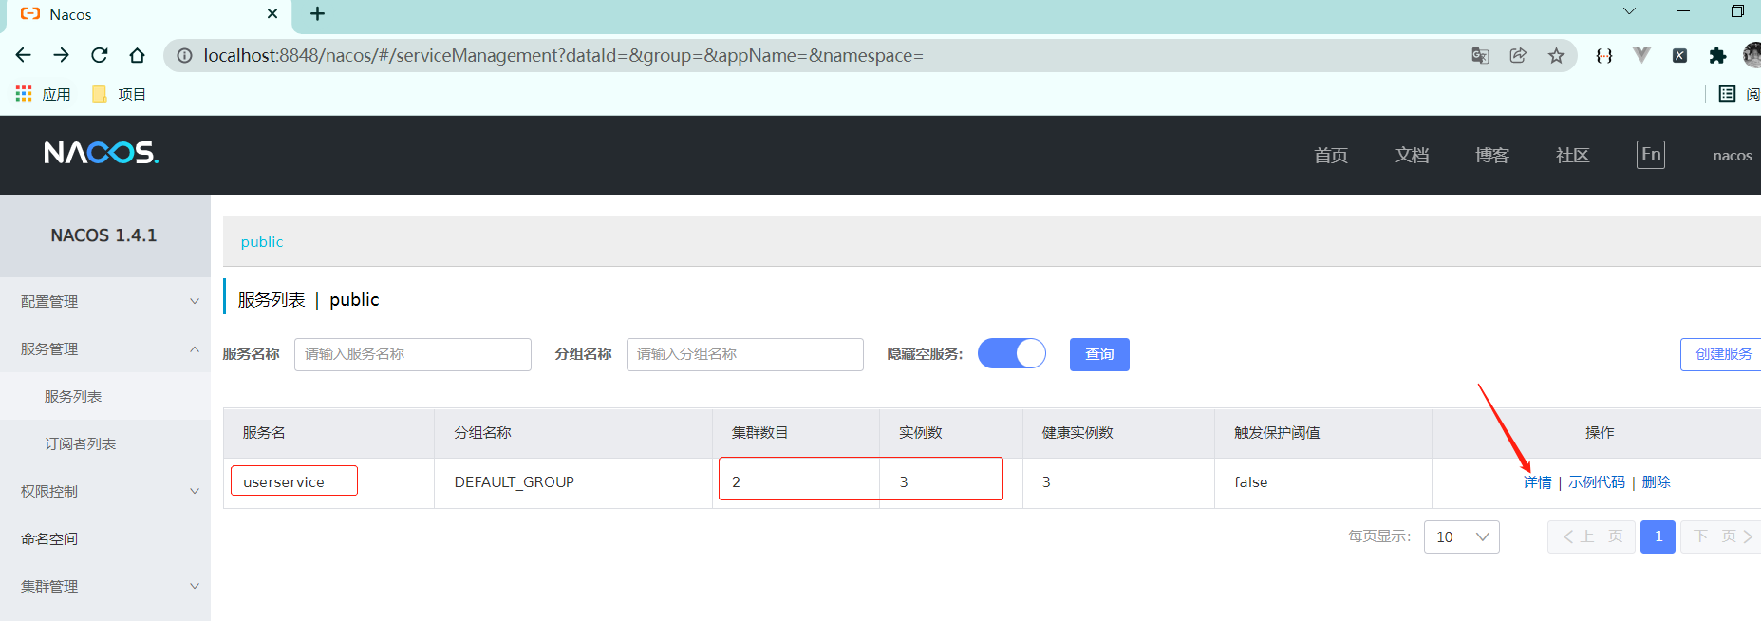The image size is (1761, 621).
Task: Open 博客 in the top navigation
Action: pyautogui.click(x=1492, y=156)
